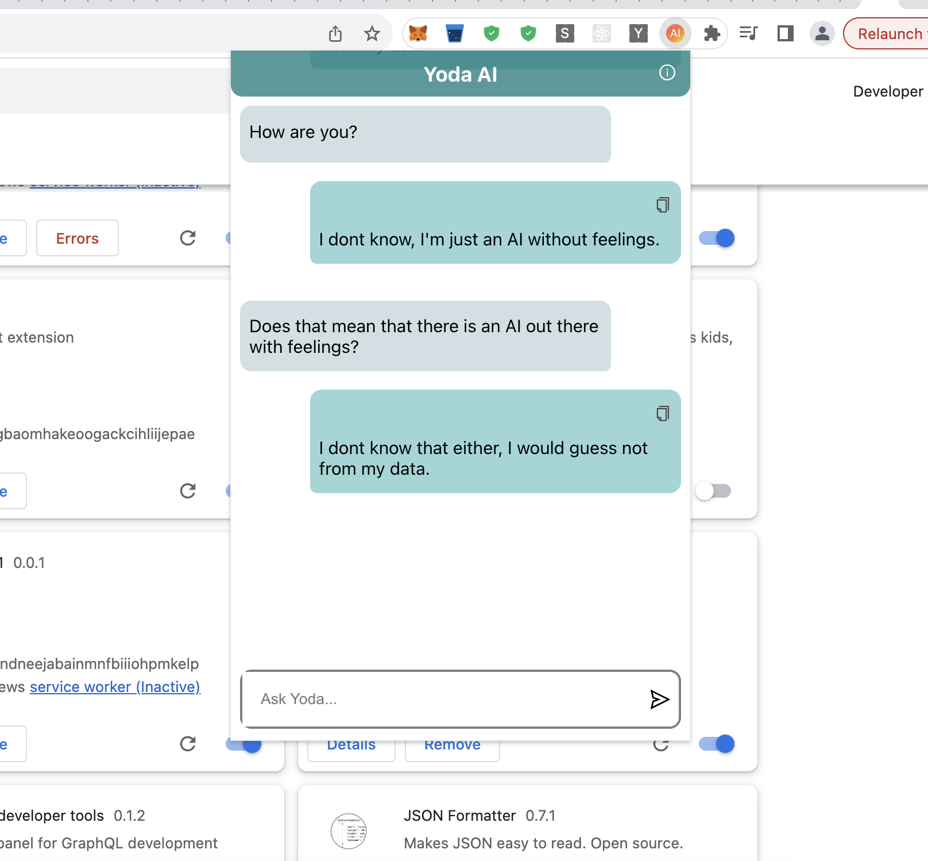
Task: Click the 'JSON Formatter' extension name
Action: (x=459, y=816)
